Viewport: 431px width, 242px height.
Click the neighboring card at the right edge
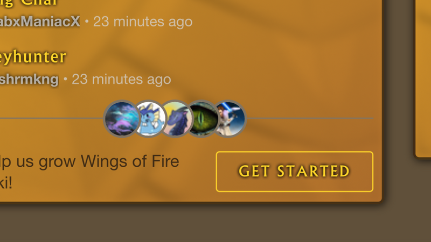tap(423, 79)
